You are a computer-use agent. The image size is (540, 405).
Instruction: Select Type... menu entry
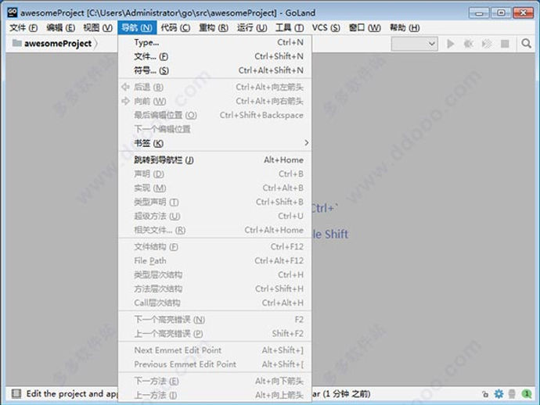[x=215, y=42]
